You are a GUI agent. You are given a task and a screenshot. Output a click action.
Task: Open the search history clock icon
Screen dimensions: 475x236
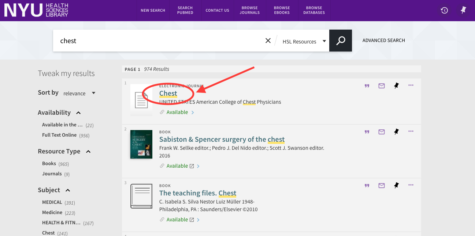444,11
